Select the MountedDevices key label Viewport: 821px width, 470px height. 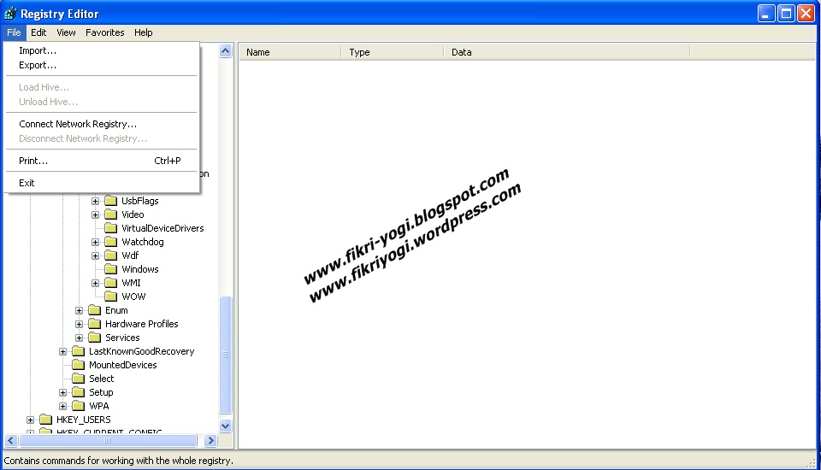pos(122,365)
